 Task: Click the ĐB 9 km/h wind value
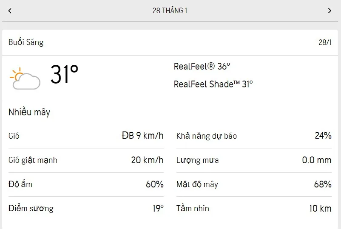[142, 136]
